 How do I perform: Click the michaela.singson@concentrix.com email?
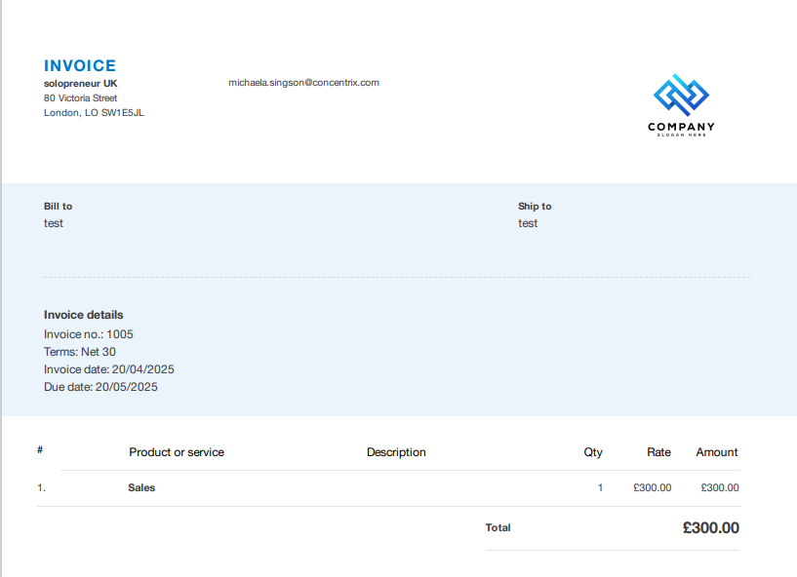303,82
